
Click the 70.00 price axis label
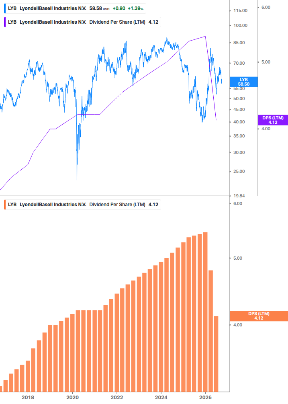[239, 63]
